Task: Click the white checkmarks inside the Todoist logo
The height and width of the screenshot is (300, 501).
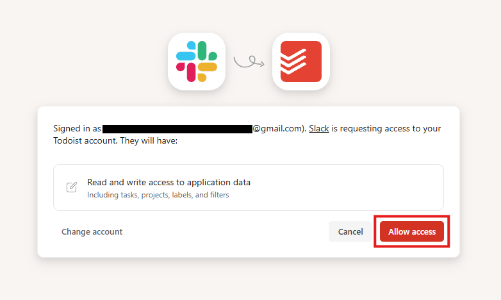Action: (293, 62)
